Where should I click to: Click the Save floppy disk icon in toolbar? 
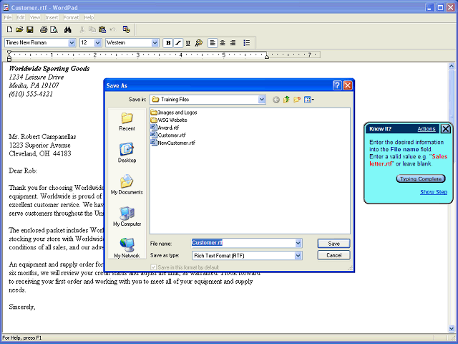click(x=30, y=29)
